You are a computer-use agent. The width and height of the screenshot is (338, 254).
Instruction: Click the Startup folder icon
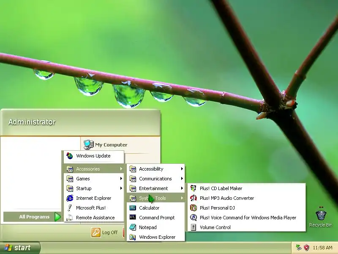pos(70,188)
